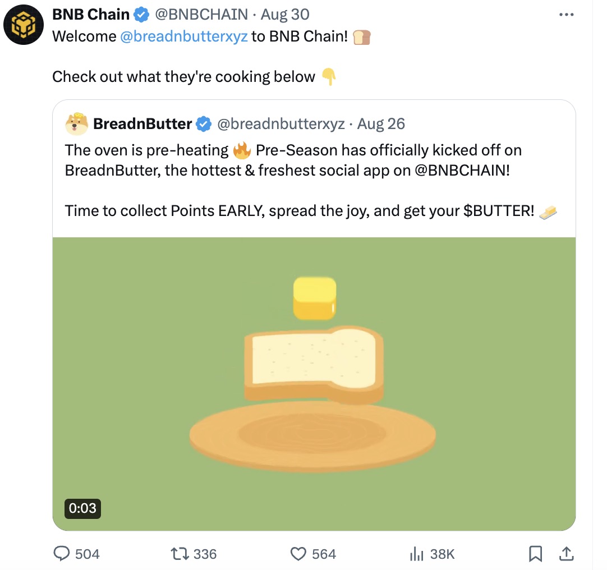Bookmark this BNB Chain post

coord(536,554)
